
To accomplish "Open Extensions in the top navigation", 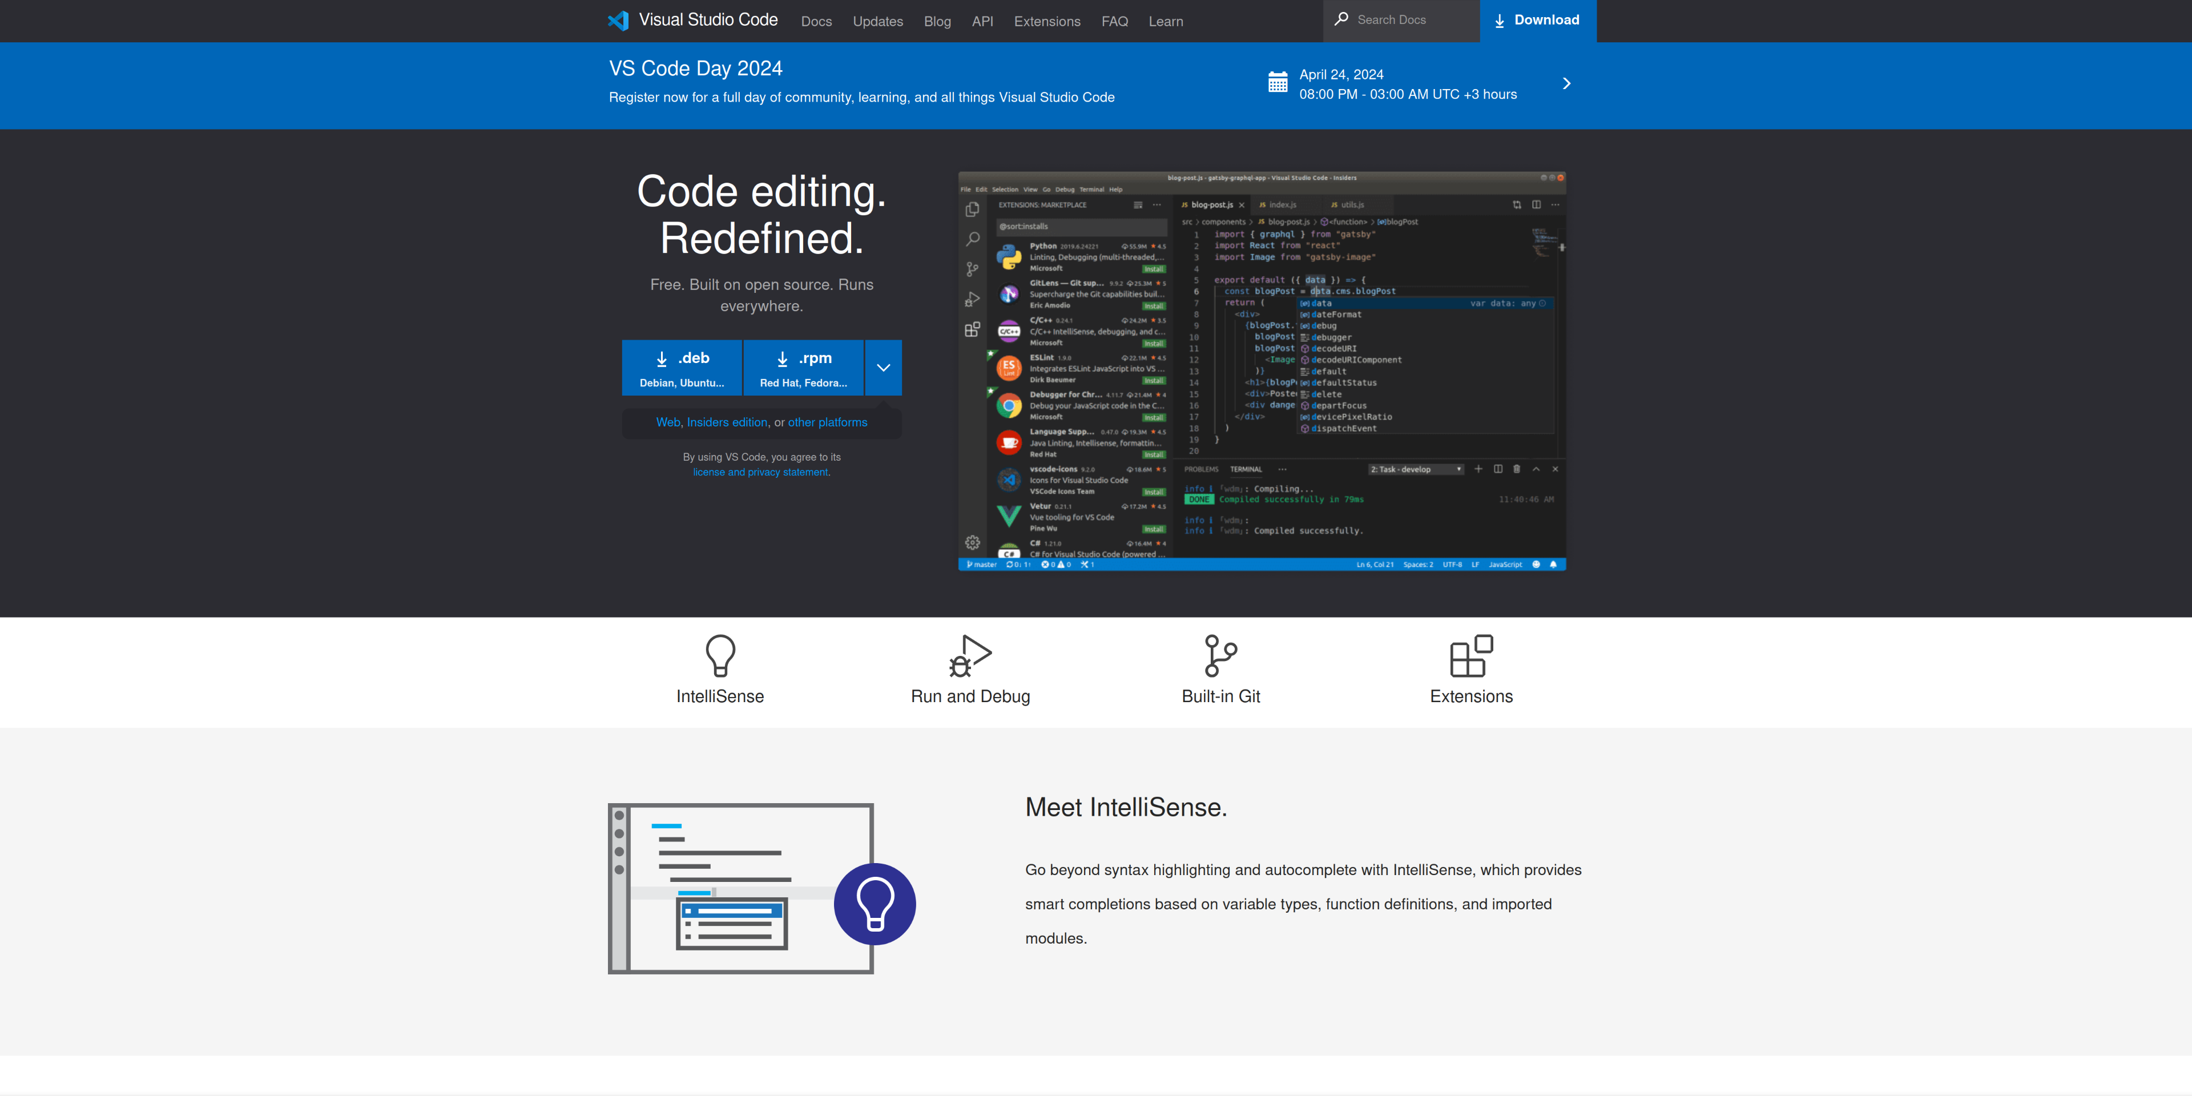I will (x=1047, y=21).
